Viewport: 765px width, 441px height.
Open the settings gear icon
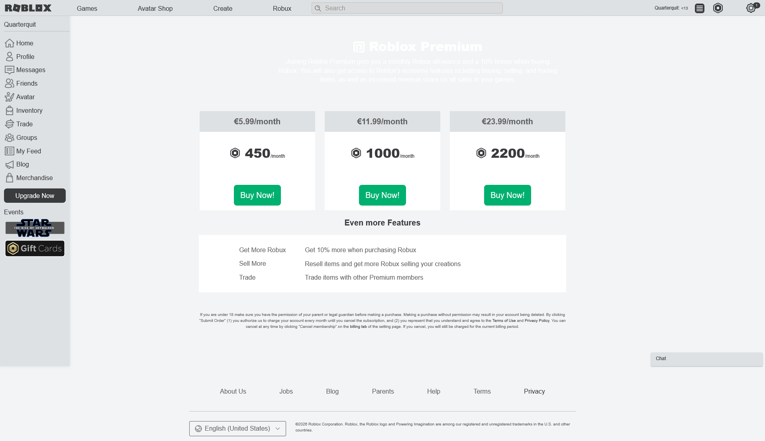coord(751,8)
